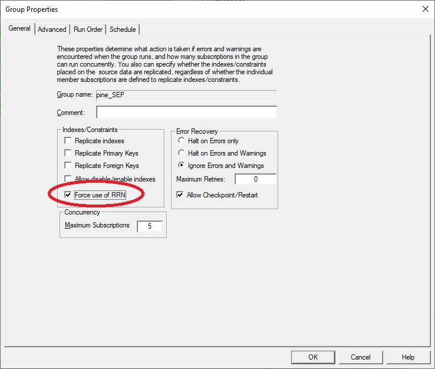
Task: Open the Run Order tab
Action: click(x=88, y=29)
